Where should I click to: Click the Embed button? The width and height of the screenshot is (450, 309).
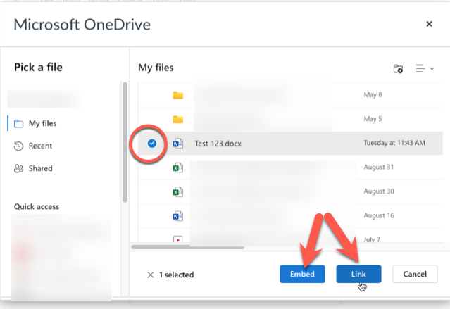tap(302, 274)
